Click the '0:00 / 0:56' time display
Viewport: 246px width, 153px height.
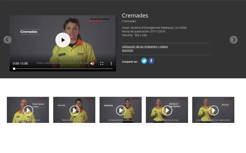(x=20, y=64)
